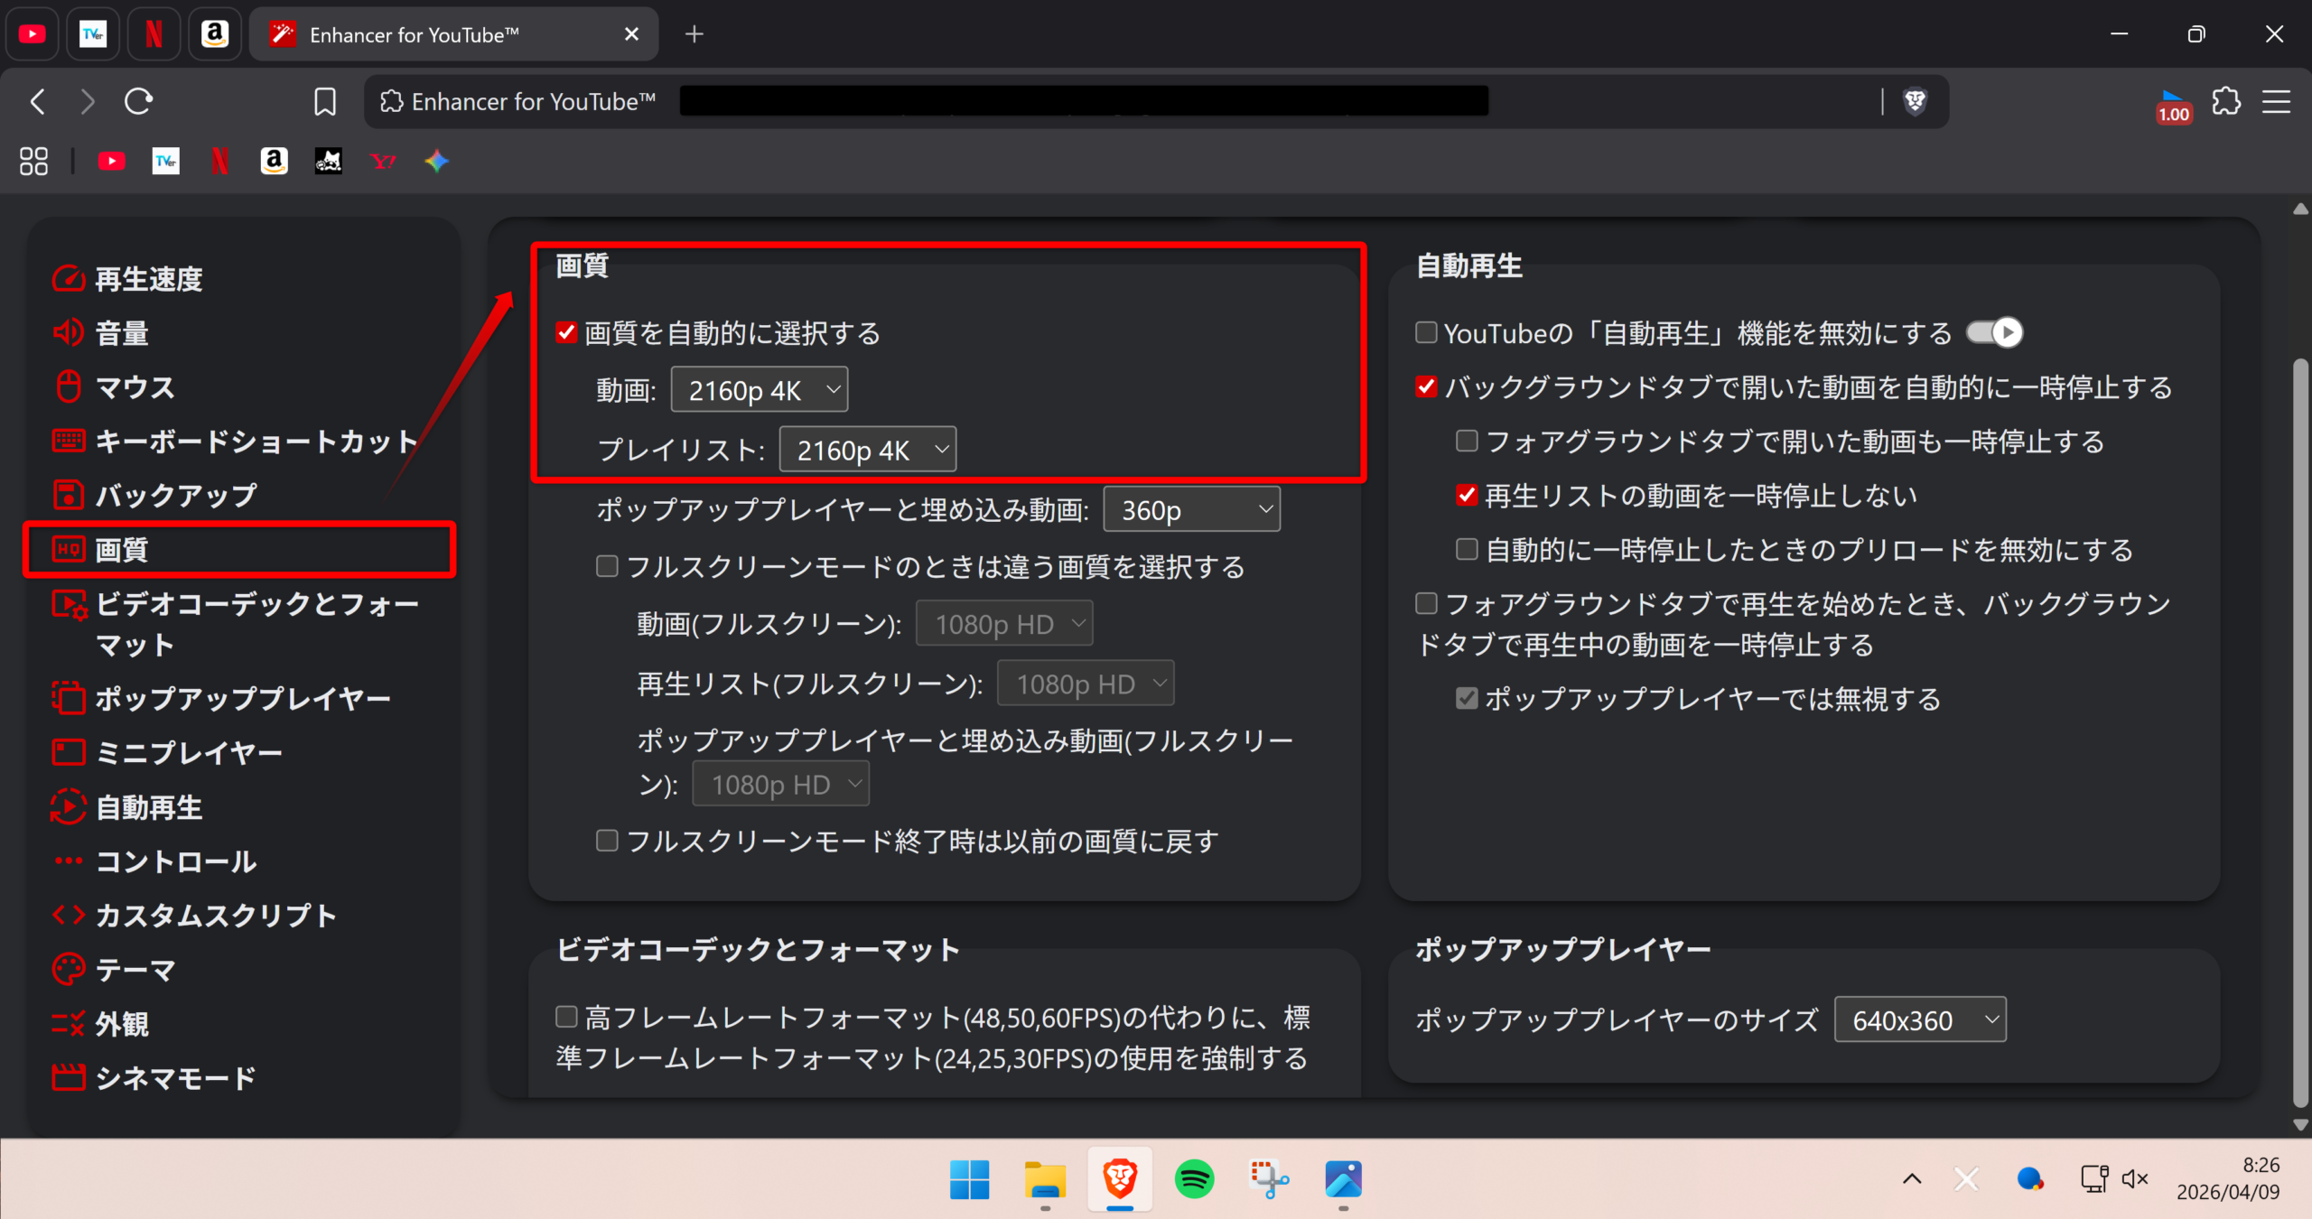Open the Netflix bookmark in bookmarks bar
Image resolution: width=2312 pixels, height=1219 pixels.
219,162
